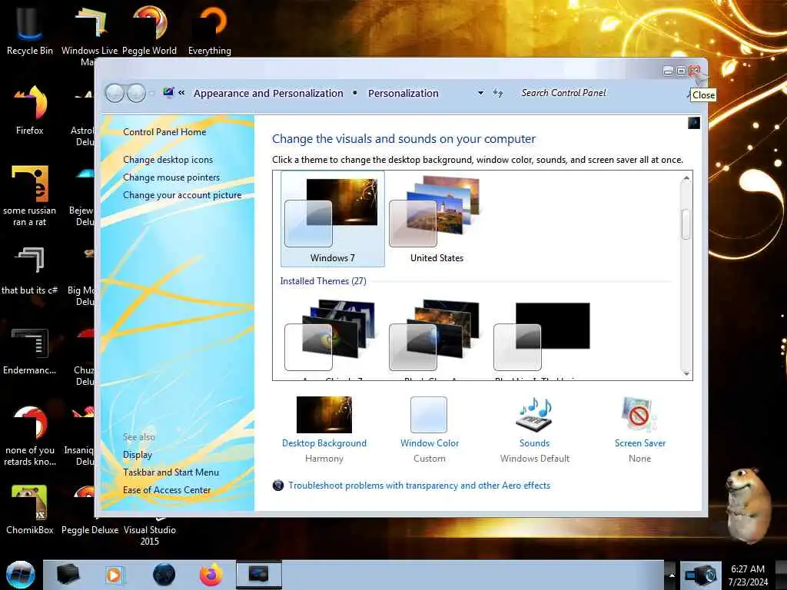
Task: Click the Personalization taskbar button
Action: pyautogui.click(x=259, y=575)
